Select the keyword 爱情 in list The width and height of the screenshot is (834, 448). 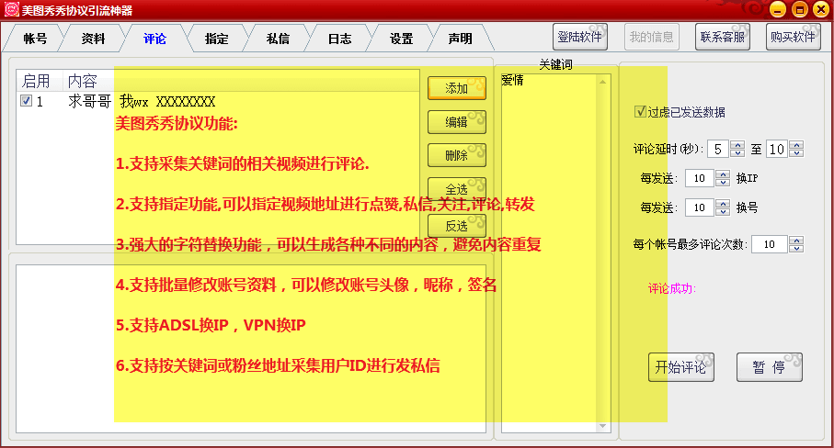click(512, 80)
